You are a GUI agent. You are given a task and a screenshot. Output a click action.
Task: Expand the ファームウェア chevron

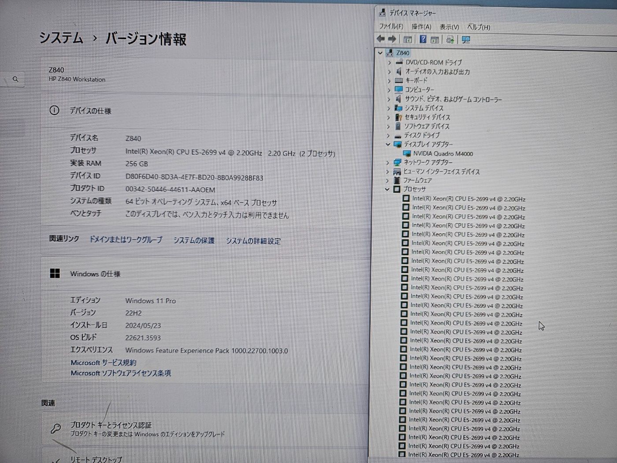[387, 181]
